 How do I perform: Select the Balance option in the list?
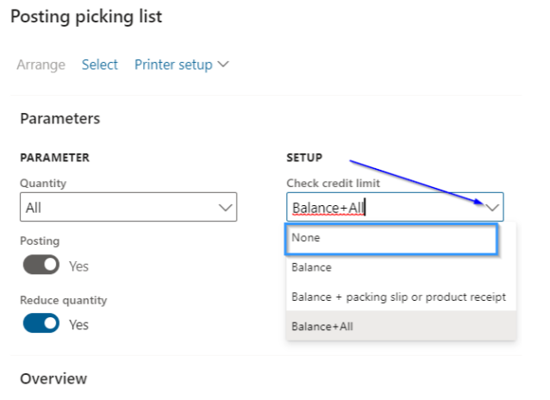[311, 268]
